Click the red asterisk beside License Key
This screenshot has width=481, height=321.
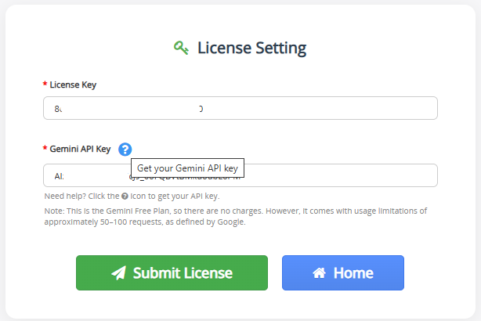point(45,84)
